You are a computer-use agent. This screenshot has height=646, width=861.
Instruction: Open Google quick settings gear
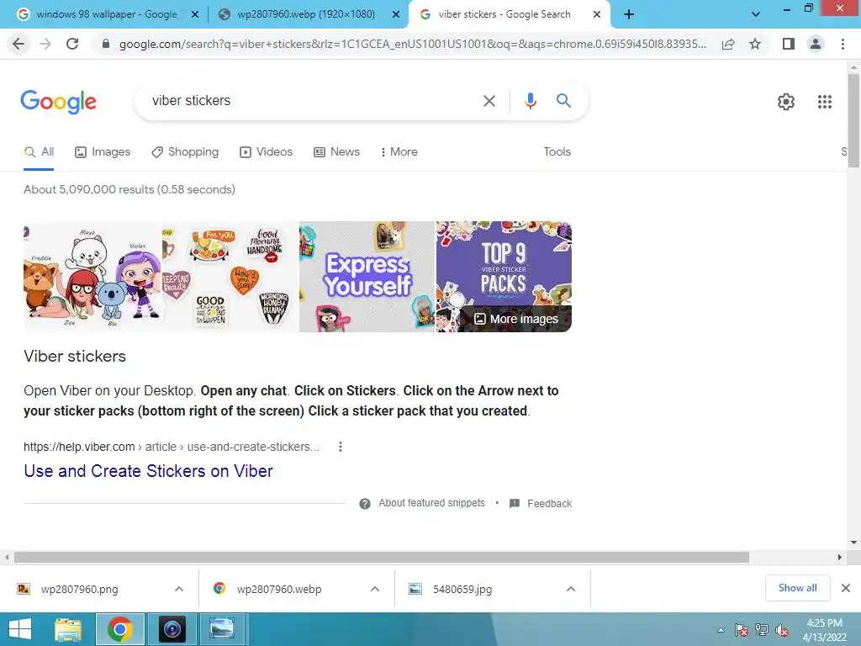pos(786,102)
